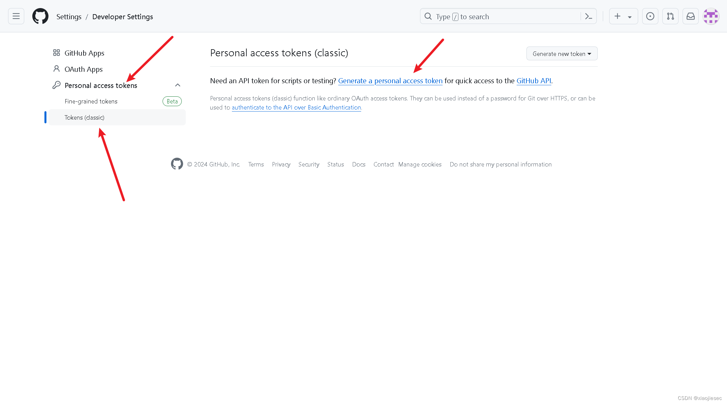The image size is (727, 404).
Task: Open GitHub Apps in sidebar
Action: pyautogui.click(x=84, y=53)
